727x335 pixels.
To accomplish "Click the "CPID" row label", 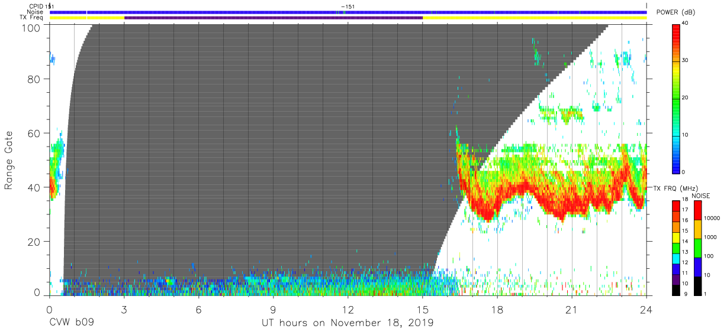I will click(37, 6).
